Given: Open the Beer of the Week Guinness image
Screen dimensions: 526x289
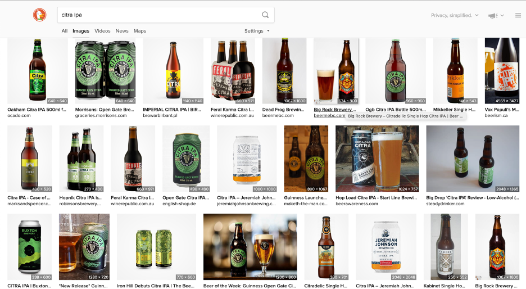Looking at the screenshot, I should pyautogui.click(x=250, y=247).
